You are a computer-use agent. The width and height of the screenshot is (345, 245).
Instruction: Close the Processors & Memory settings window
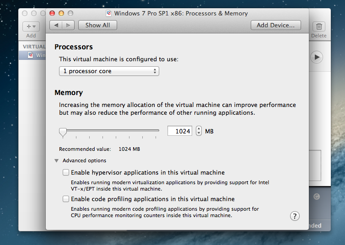(52, 13)
